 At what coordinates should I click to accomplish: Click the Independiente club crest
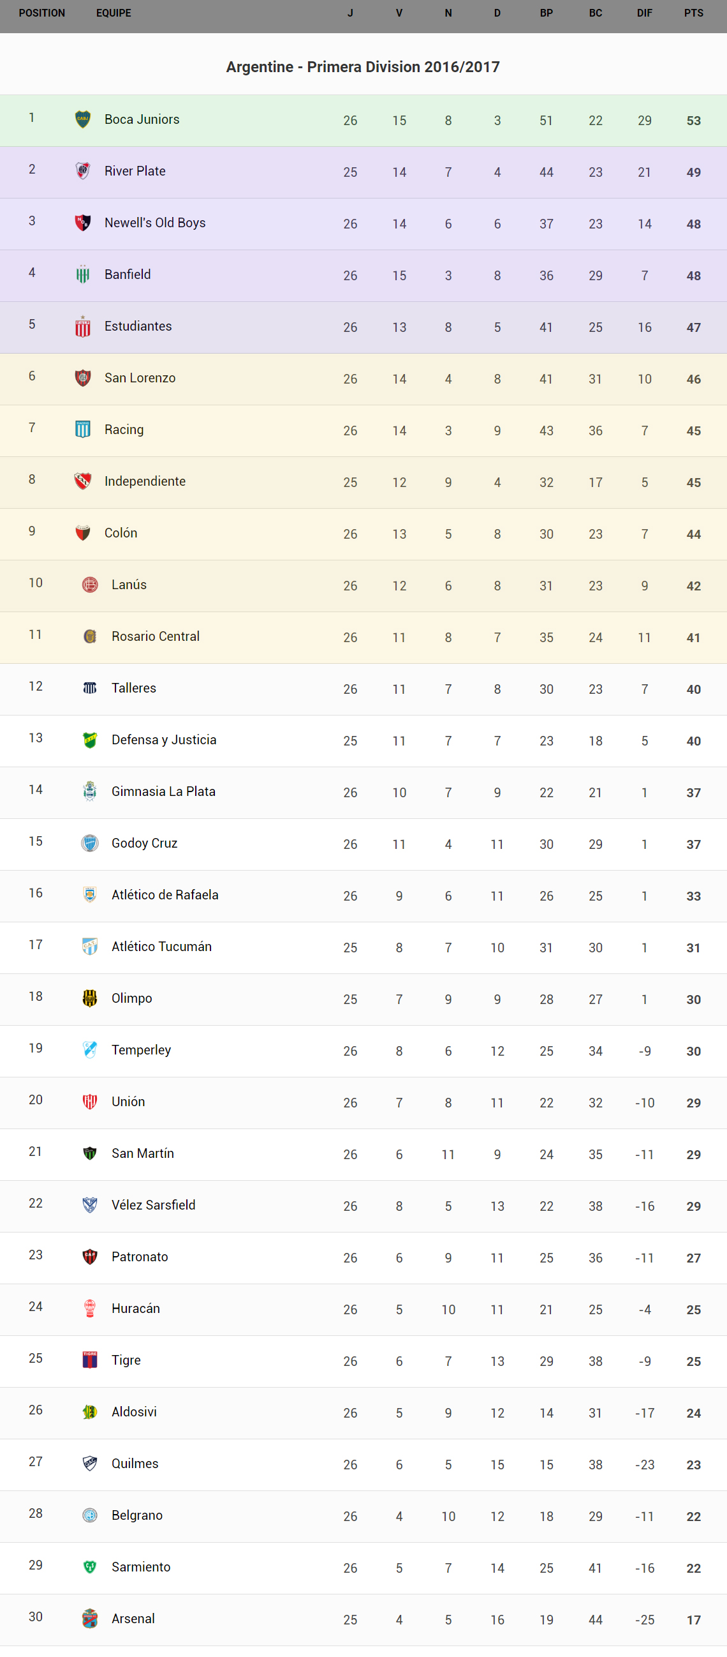tap(83, 481)
